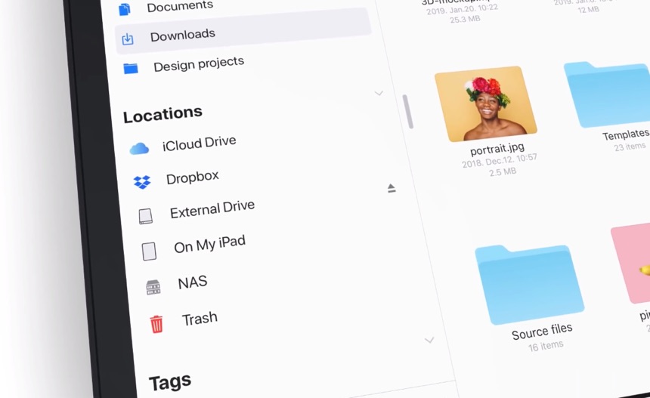The height and width of the screenshot is (398, 650).
Task: Click the red Trash bin icon
Action: (x=156, y=324)
